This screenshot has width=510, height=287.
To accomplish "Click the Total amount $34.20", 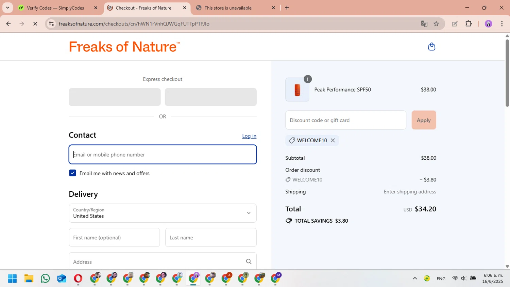I will 425,209.
